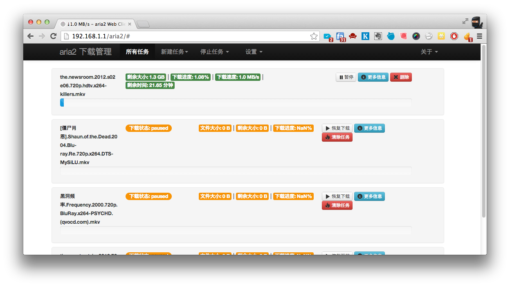The image size is (510, 287).
Task: Show more info for the Frequency download
Action: point(369,196)
